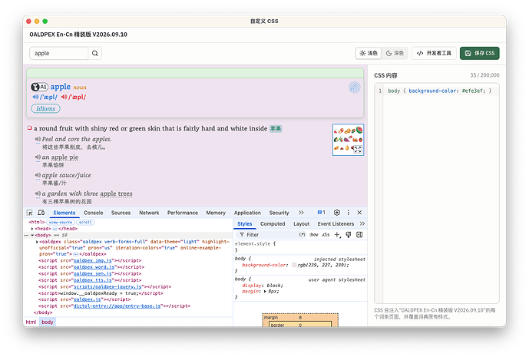Open the scripts/oaldpex-jquery.js link
Viewport: 529px width, 357px height.
[107, 287]
